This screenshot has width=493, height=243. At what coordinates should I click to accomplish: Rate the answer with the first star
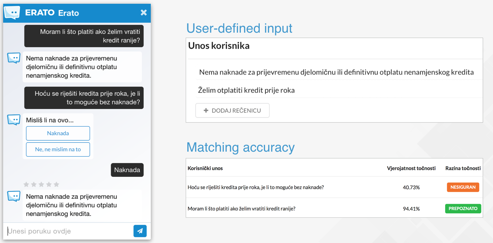pyautogui.click(x=26, y=184)
